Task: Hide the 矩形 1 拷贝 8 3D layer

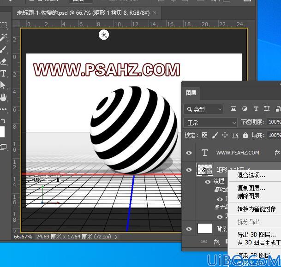Action: [189, 170]
